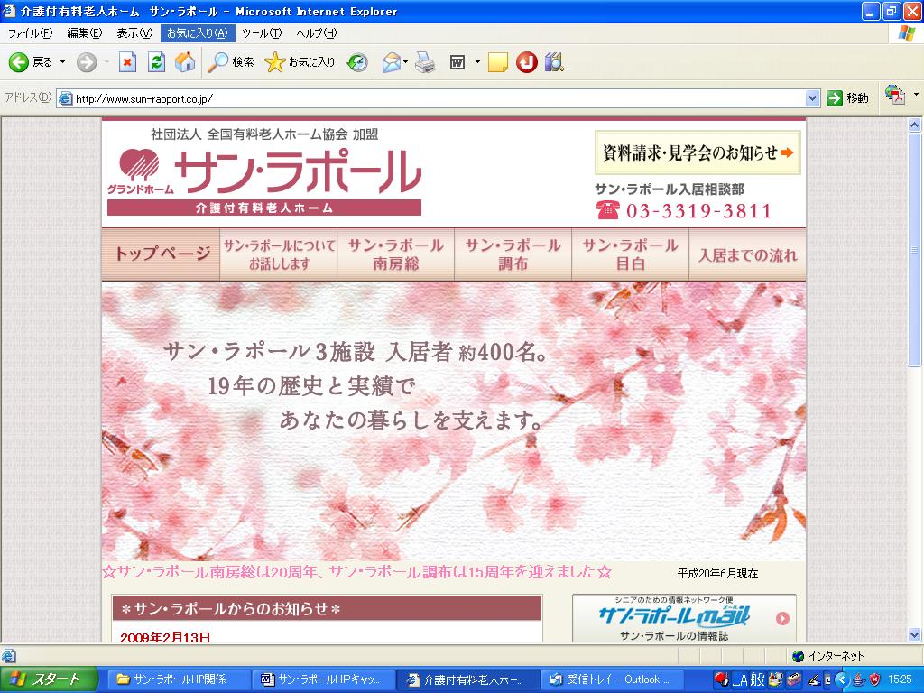Click the IME tool box tray icon
This screenshot has width=924, height=693.
[796, 679]
